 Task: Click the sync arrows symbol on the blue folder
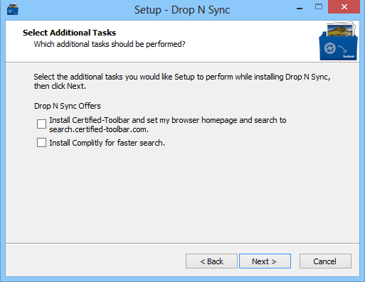(330, 48)
